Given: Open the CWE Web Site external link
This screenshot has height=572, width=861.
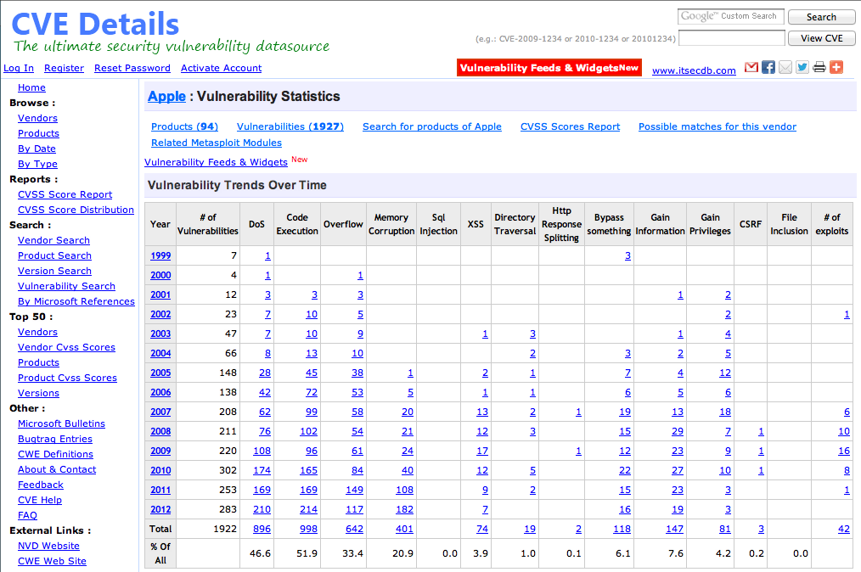Looking at the screenshot, I should pos(52,562).
